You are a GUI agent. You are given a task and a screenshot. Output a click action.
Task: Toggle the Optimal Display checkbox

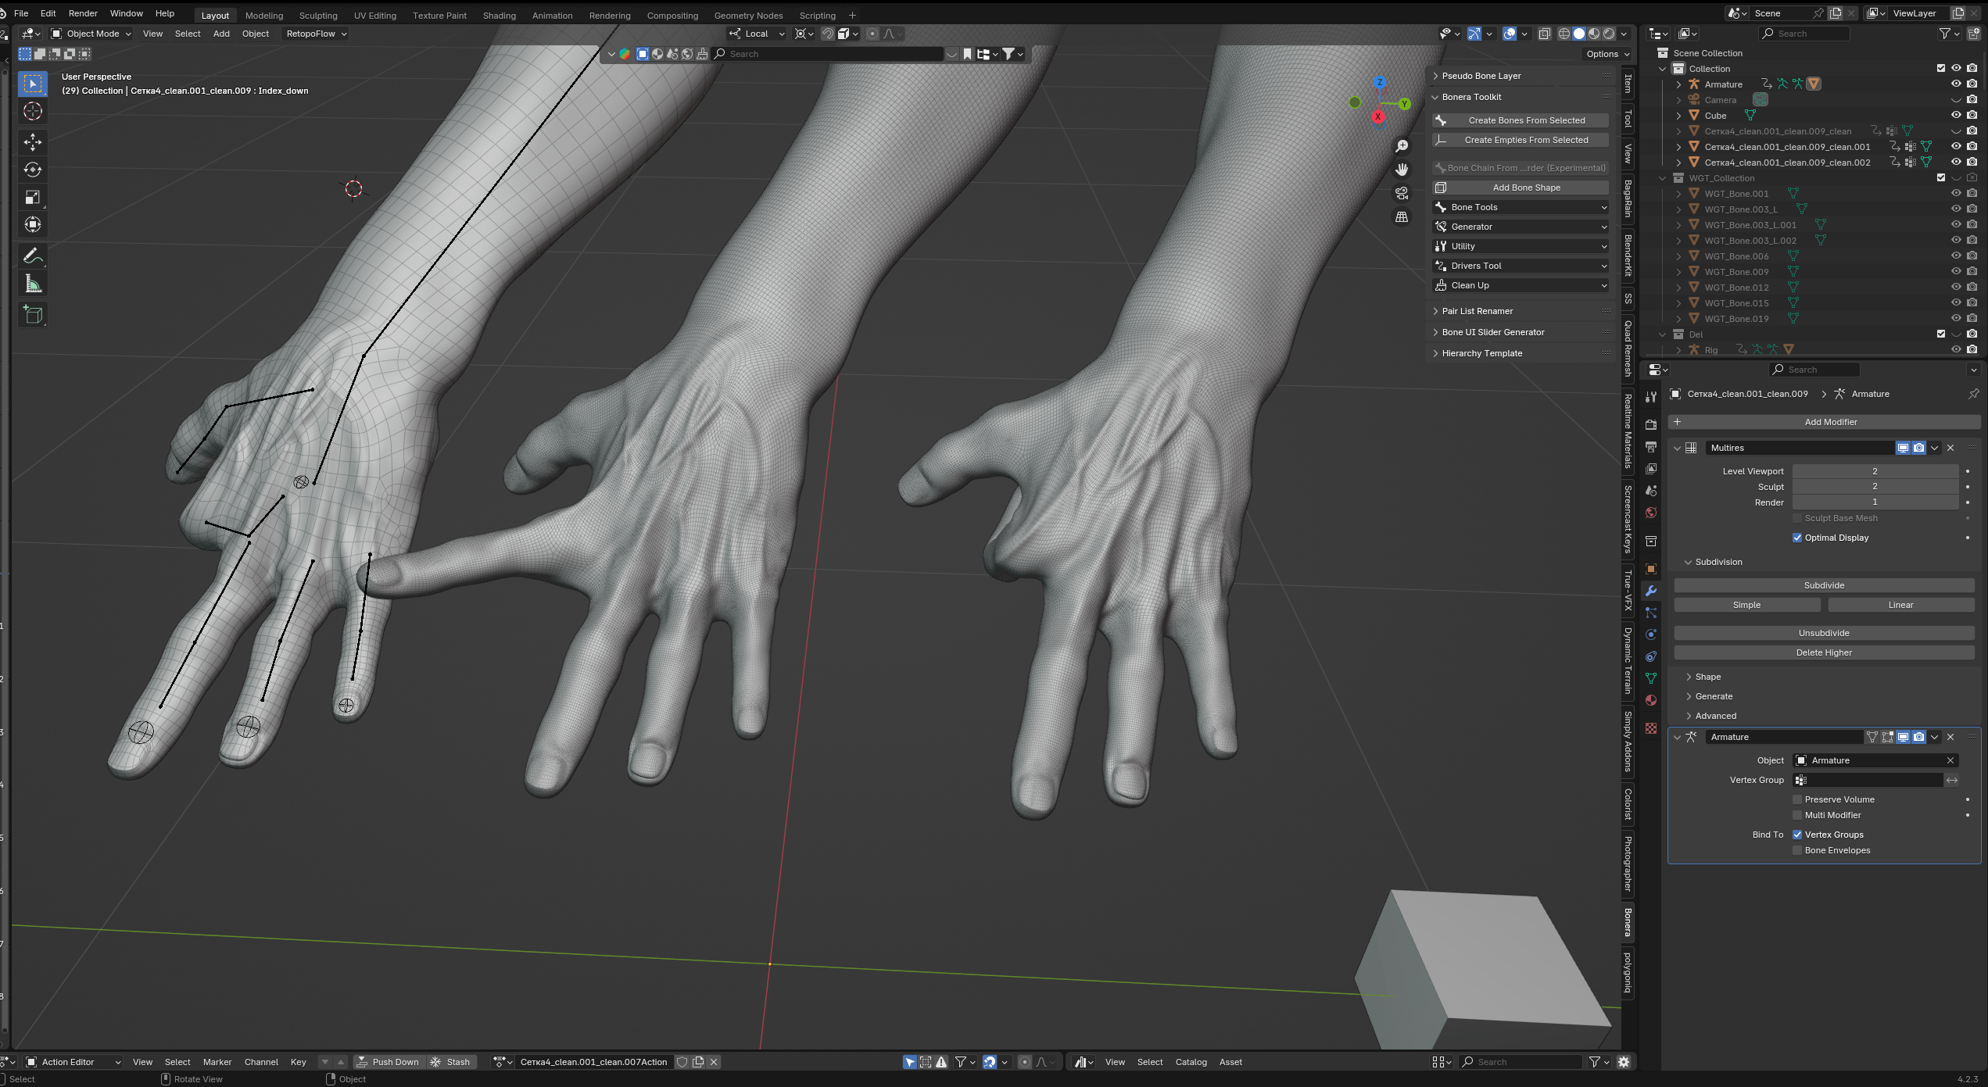(x=1797, y=538)
